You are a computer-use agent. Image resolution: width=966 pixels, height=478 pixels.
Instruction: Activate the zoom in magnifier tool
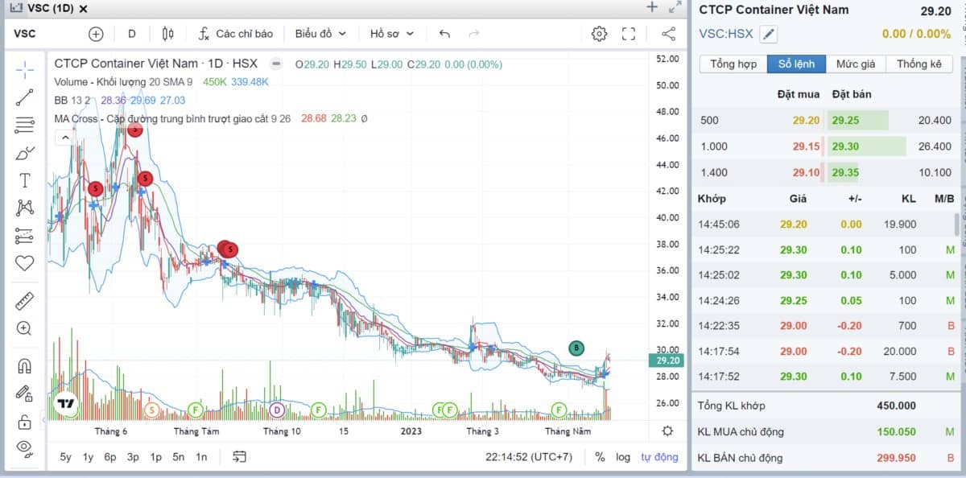[x=24, y=328]
